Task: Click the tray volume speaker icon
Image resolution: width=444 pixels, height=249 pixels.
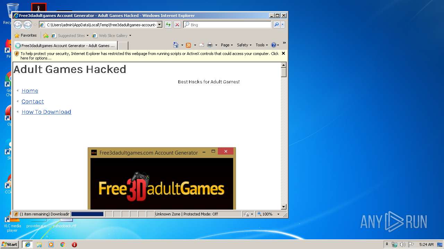Action: pyautogui.click(x=403, y=245)
